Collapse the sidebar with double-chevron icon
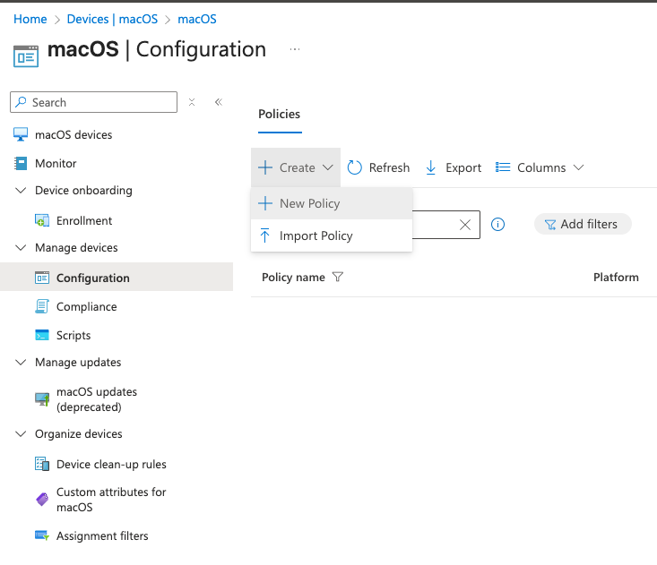The width and height of the screenshot is (657, 565). [x=218, y=102]
